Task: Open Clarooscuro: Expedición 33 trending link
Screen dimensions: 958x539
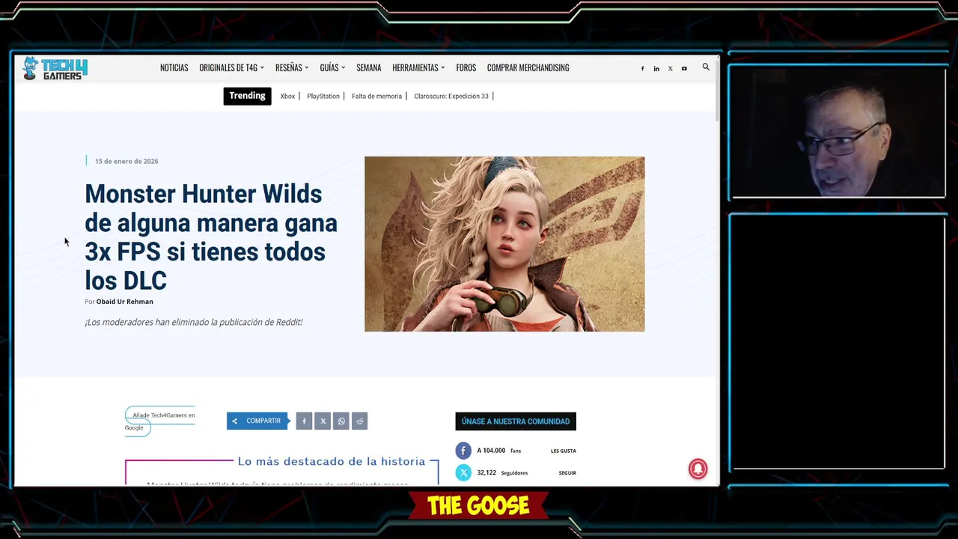Action: pyautogui.click(x=451, y=96)
